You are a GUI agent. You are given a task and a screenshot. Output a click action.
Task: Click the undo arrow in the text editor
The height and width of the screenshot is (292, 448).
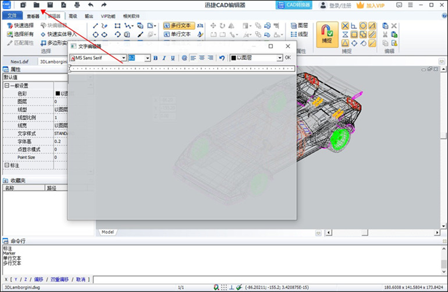point(222,58)
